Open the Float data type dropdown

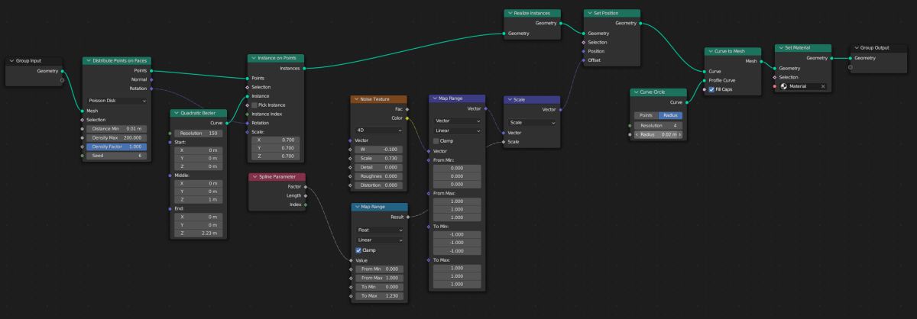click(x=379, y=229)
